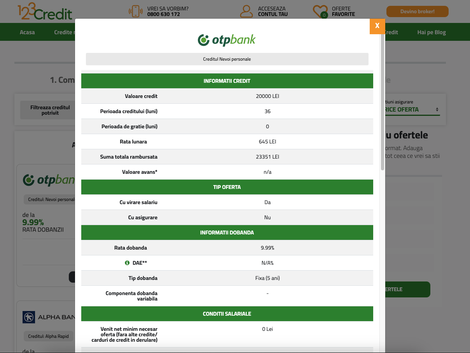Click the phone icon beside Vrei sa vorbim
Image resolution: width=470 pixels, height=353 pixels.
pyautogui.click(x=136, y=11)
